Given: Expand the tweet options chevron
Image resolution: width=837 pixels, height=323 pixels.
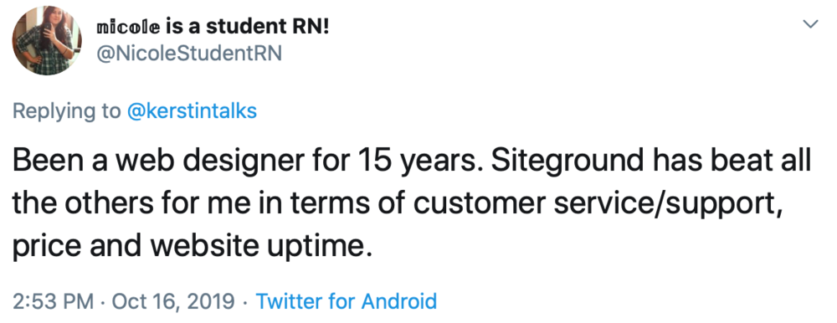Looking at the screenshot, I should [x=810, y=24].
